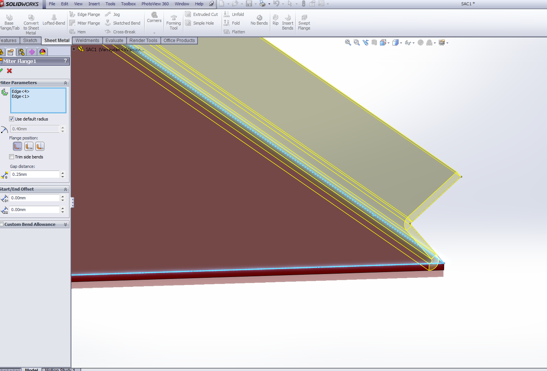
Task: Open the View Orientation dropdown
Action: [389, 43]
